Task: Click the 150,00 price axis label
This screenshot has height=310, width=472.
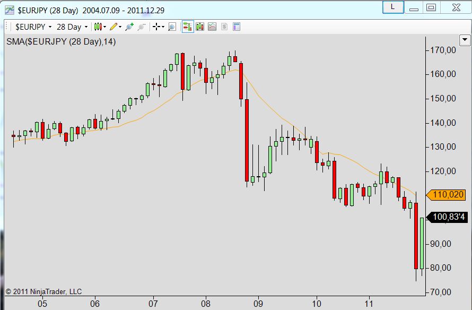Action: pos(443,99)
